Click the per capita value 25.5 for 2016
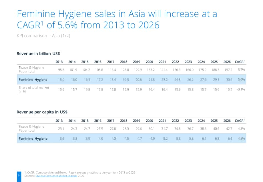This screenshot has height=182, width=263. tap(100, 129)
